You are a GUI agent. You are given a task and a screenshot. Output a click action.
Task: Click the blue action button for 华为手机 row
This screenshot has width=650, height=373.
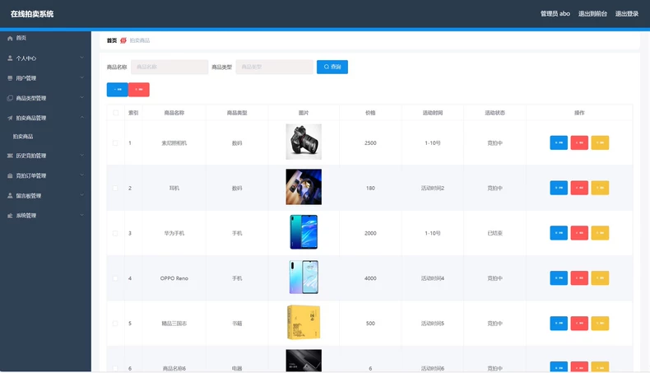pyautogui.click(x=559, y=233)
